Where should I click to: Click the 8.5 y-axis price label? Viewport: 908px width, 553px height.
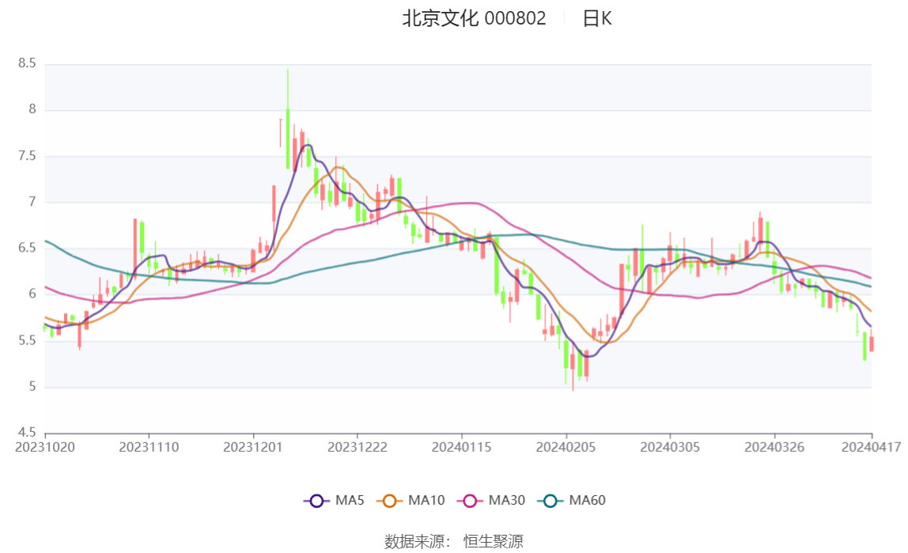pos(27,63)
